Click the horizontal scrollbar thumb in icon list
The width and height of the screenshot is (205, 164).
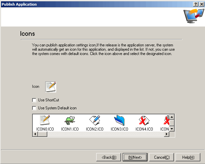tap(42, 134)
